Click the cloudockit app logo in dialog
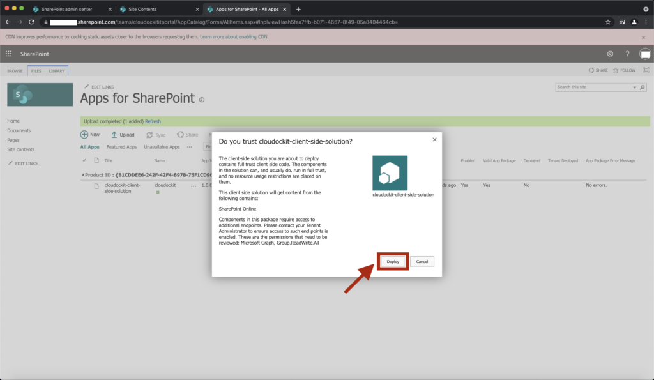 pos(390,172)
